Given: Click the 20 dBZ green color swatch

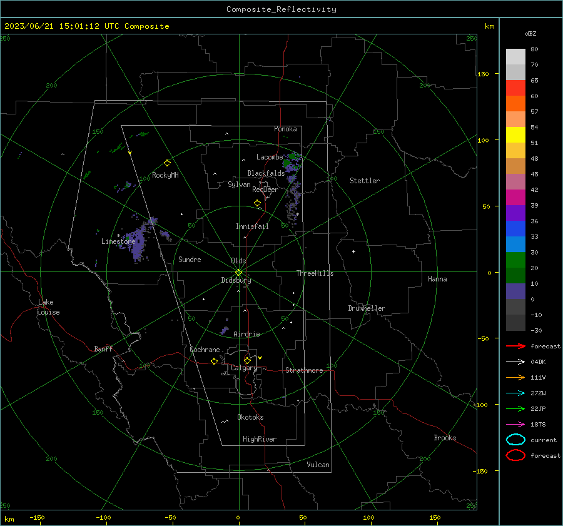Looking at the screenshot, I should click(x=515, y=260).
